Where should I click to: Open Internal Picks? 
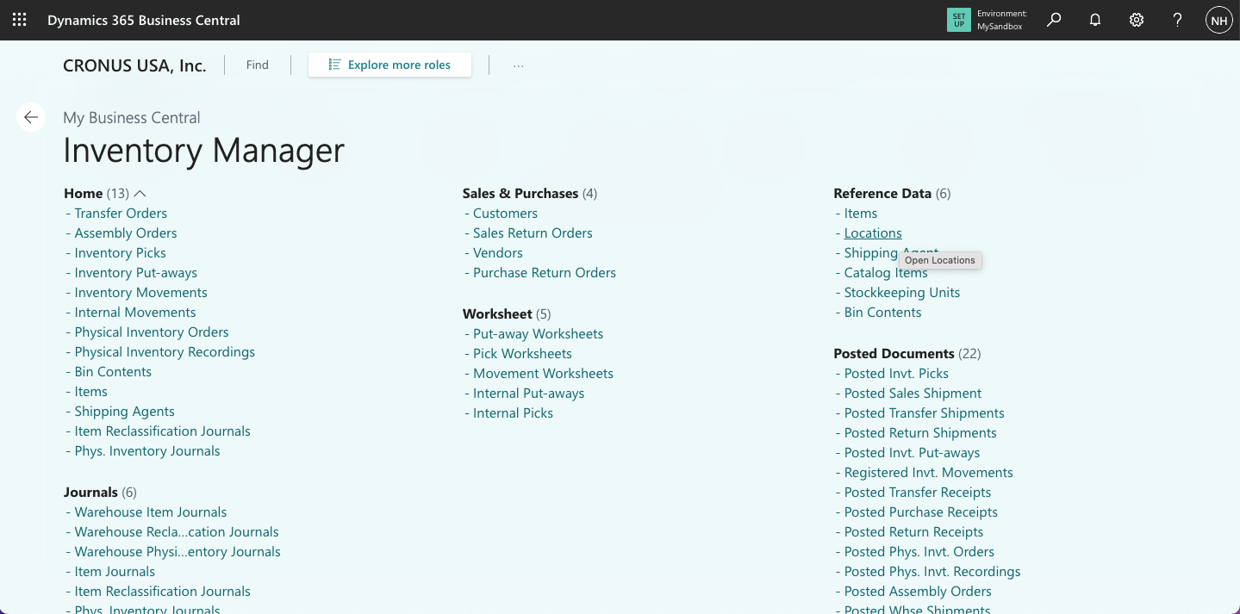tap(513, 413)
